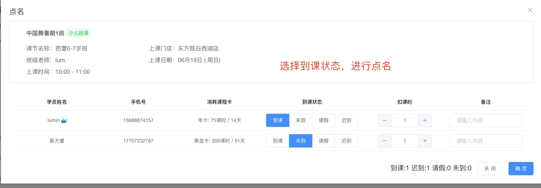Screen dimensions: 541x188
Task: Click the 少儿班课 tag
Action: coord(78,33)
